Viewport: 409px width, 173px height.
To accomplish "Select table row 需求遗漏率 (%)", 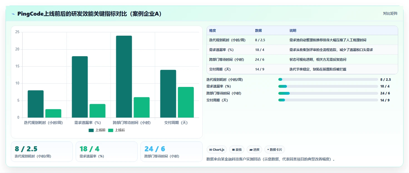I will coord(302,50).
